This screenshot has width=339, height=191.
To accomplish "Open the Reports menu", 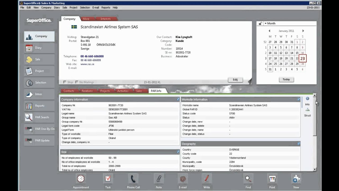I will (106, 7).
